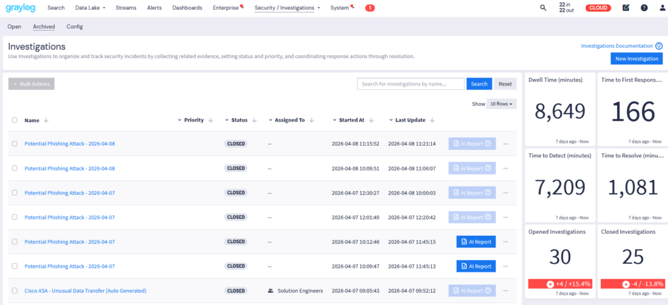
Task: Sort by Name column arrow icon
Action: coord(46,120)
